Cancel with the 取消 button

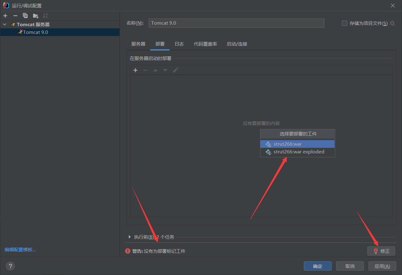[x=350, y=266]
